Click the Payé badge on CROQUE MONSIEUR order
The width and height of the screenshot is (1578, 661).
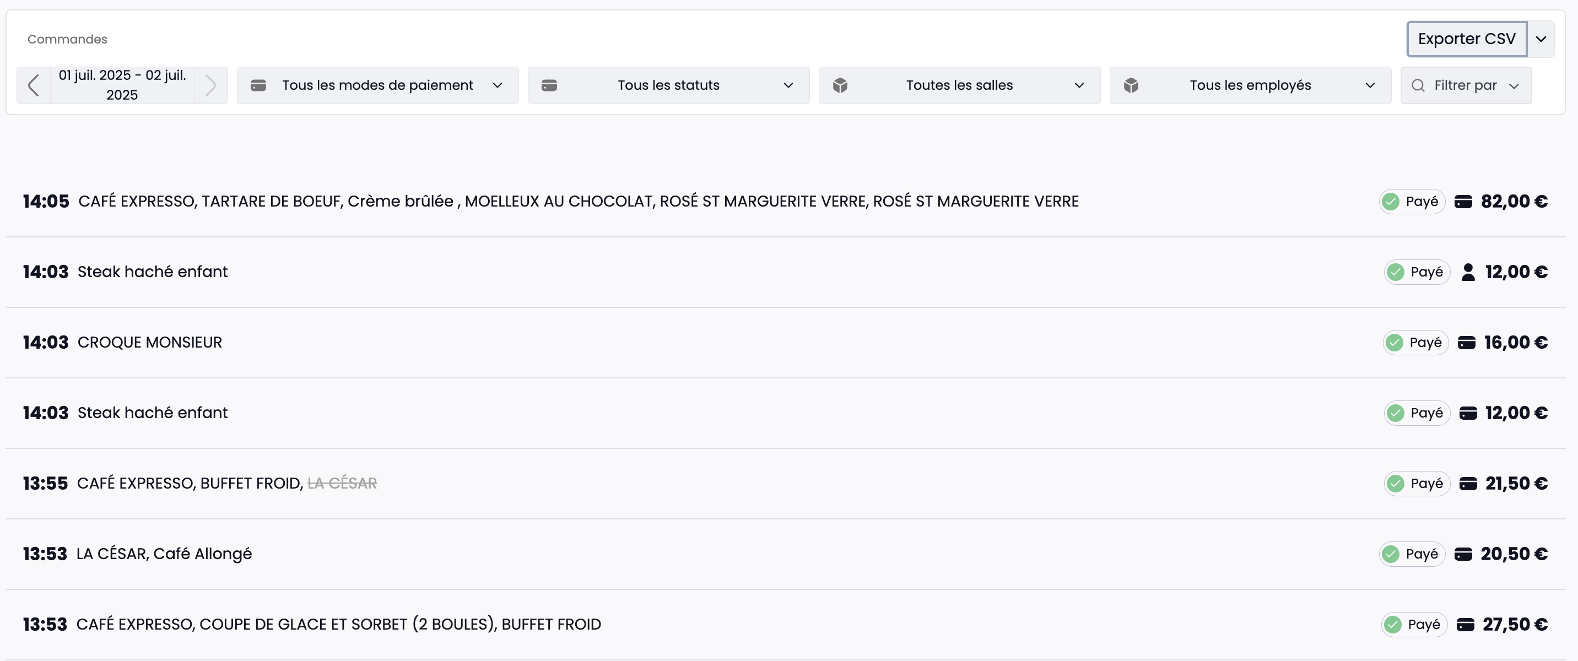(1415, 343)
